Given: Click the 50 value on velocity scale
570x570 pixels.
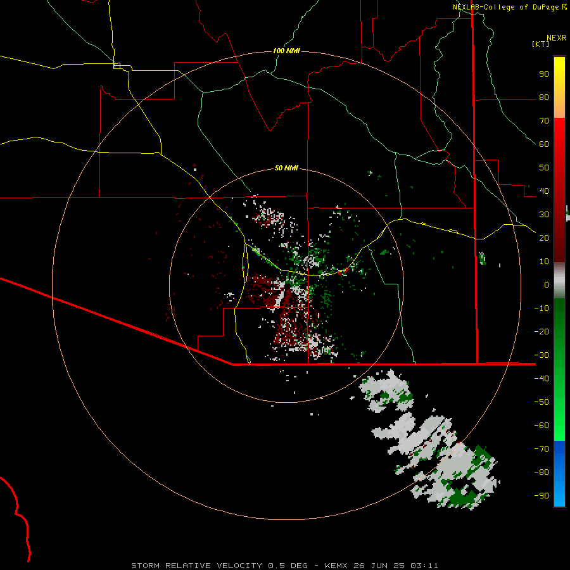Looking at the screenshot, I should coord(544,168).
